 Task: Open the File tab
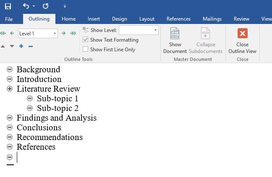coord(9,19)
